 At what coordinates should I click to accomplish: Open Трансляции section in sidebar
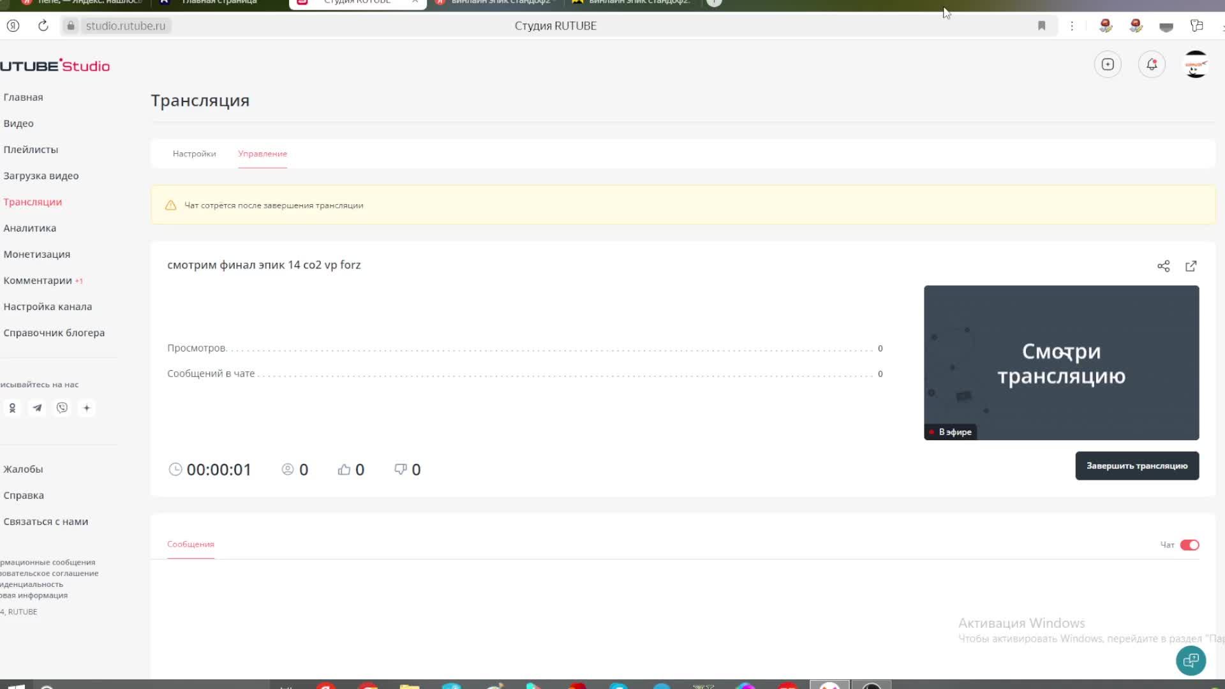coord(32,202)
